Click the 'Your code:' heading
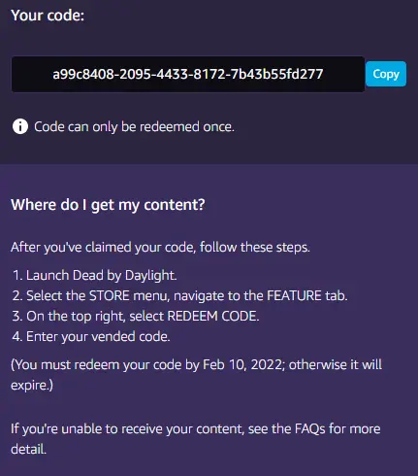This screenshot has width=418, height=476. click(48, 15)
